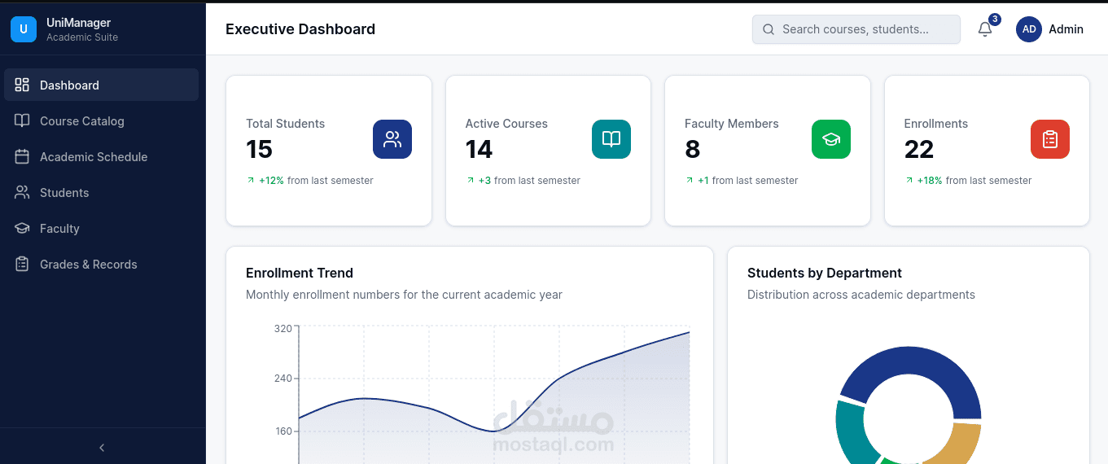Click the Executive Dashboard page title
The image size is (1108, 464).
pyautogui.click(x=300, y=29)
